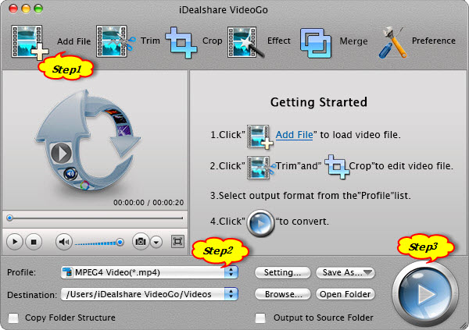Click the Setting... button

(282, 272)
